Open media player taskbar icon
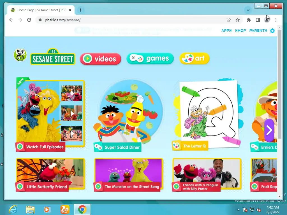Image resolution: width=287 pixels, height=215 pixels. point(47,209)
